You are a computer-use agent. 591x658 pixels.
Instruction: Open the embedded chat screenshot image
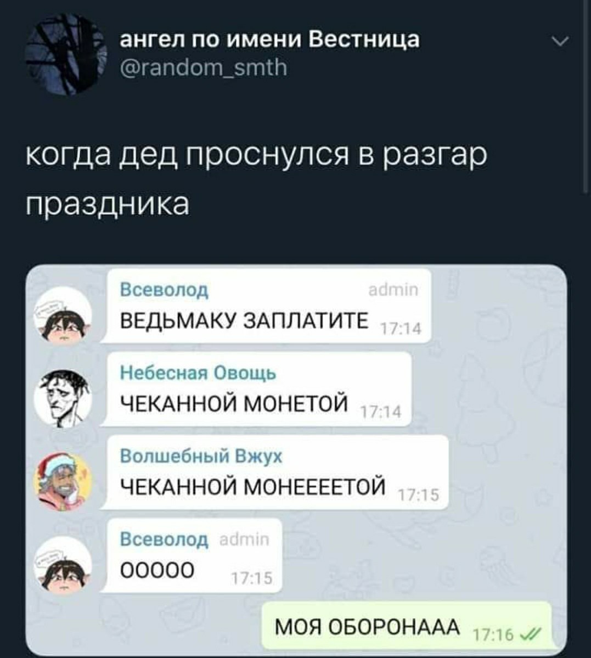tap(296, 460)
